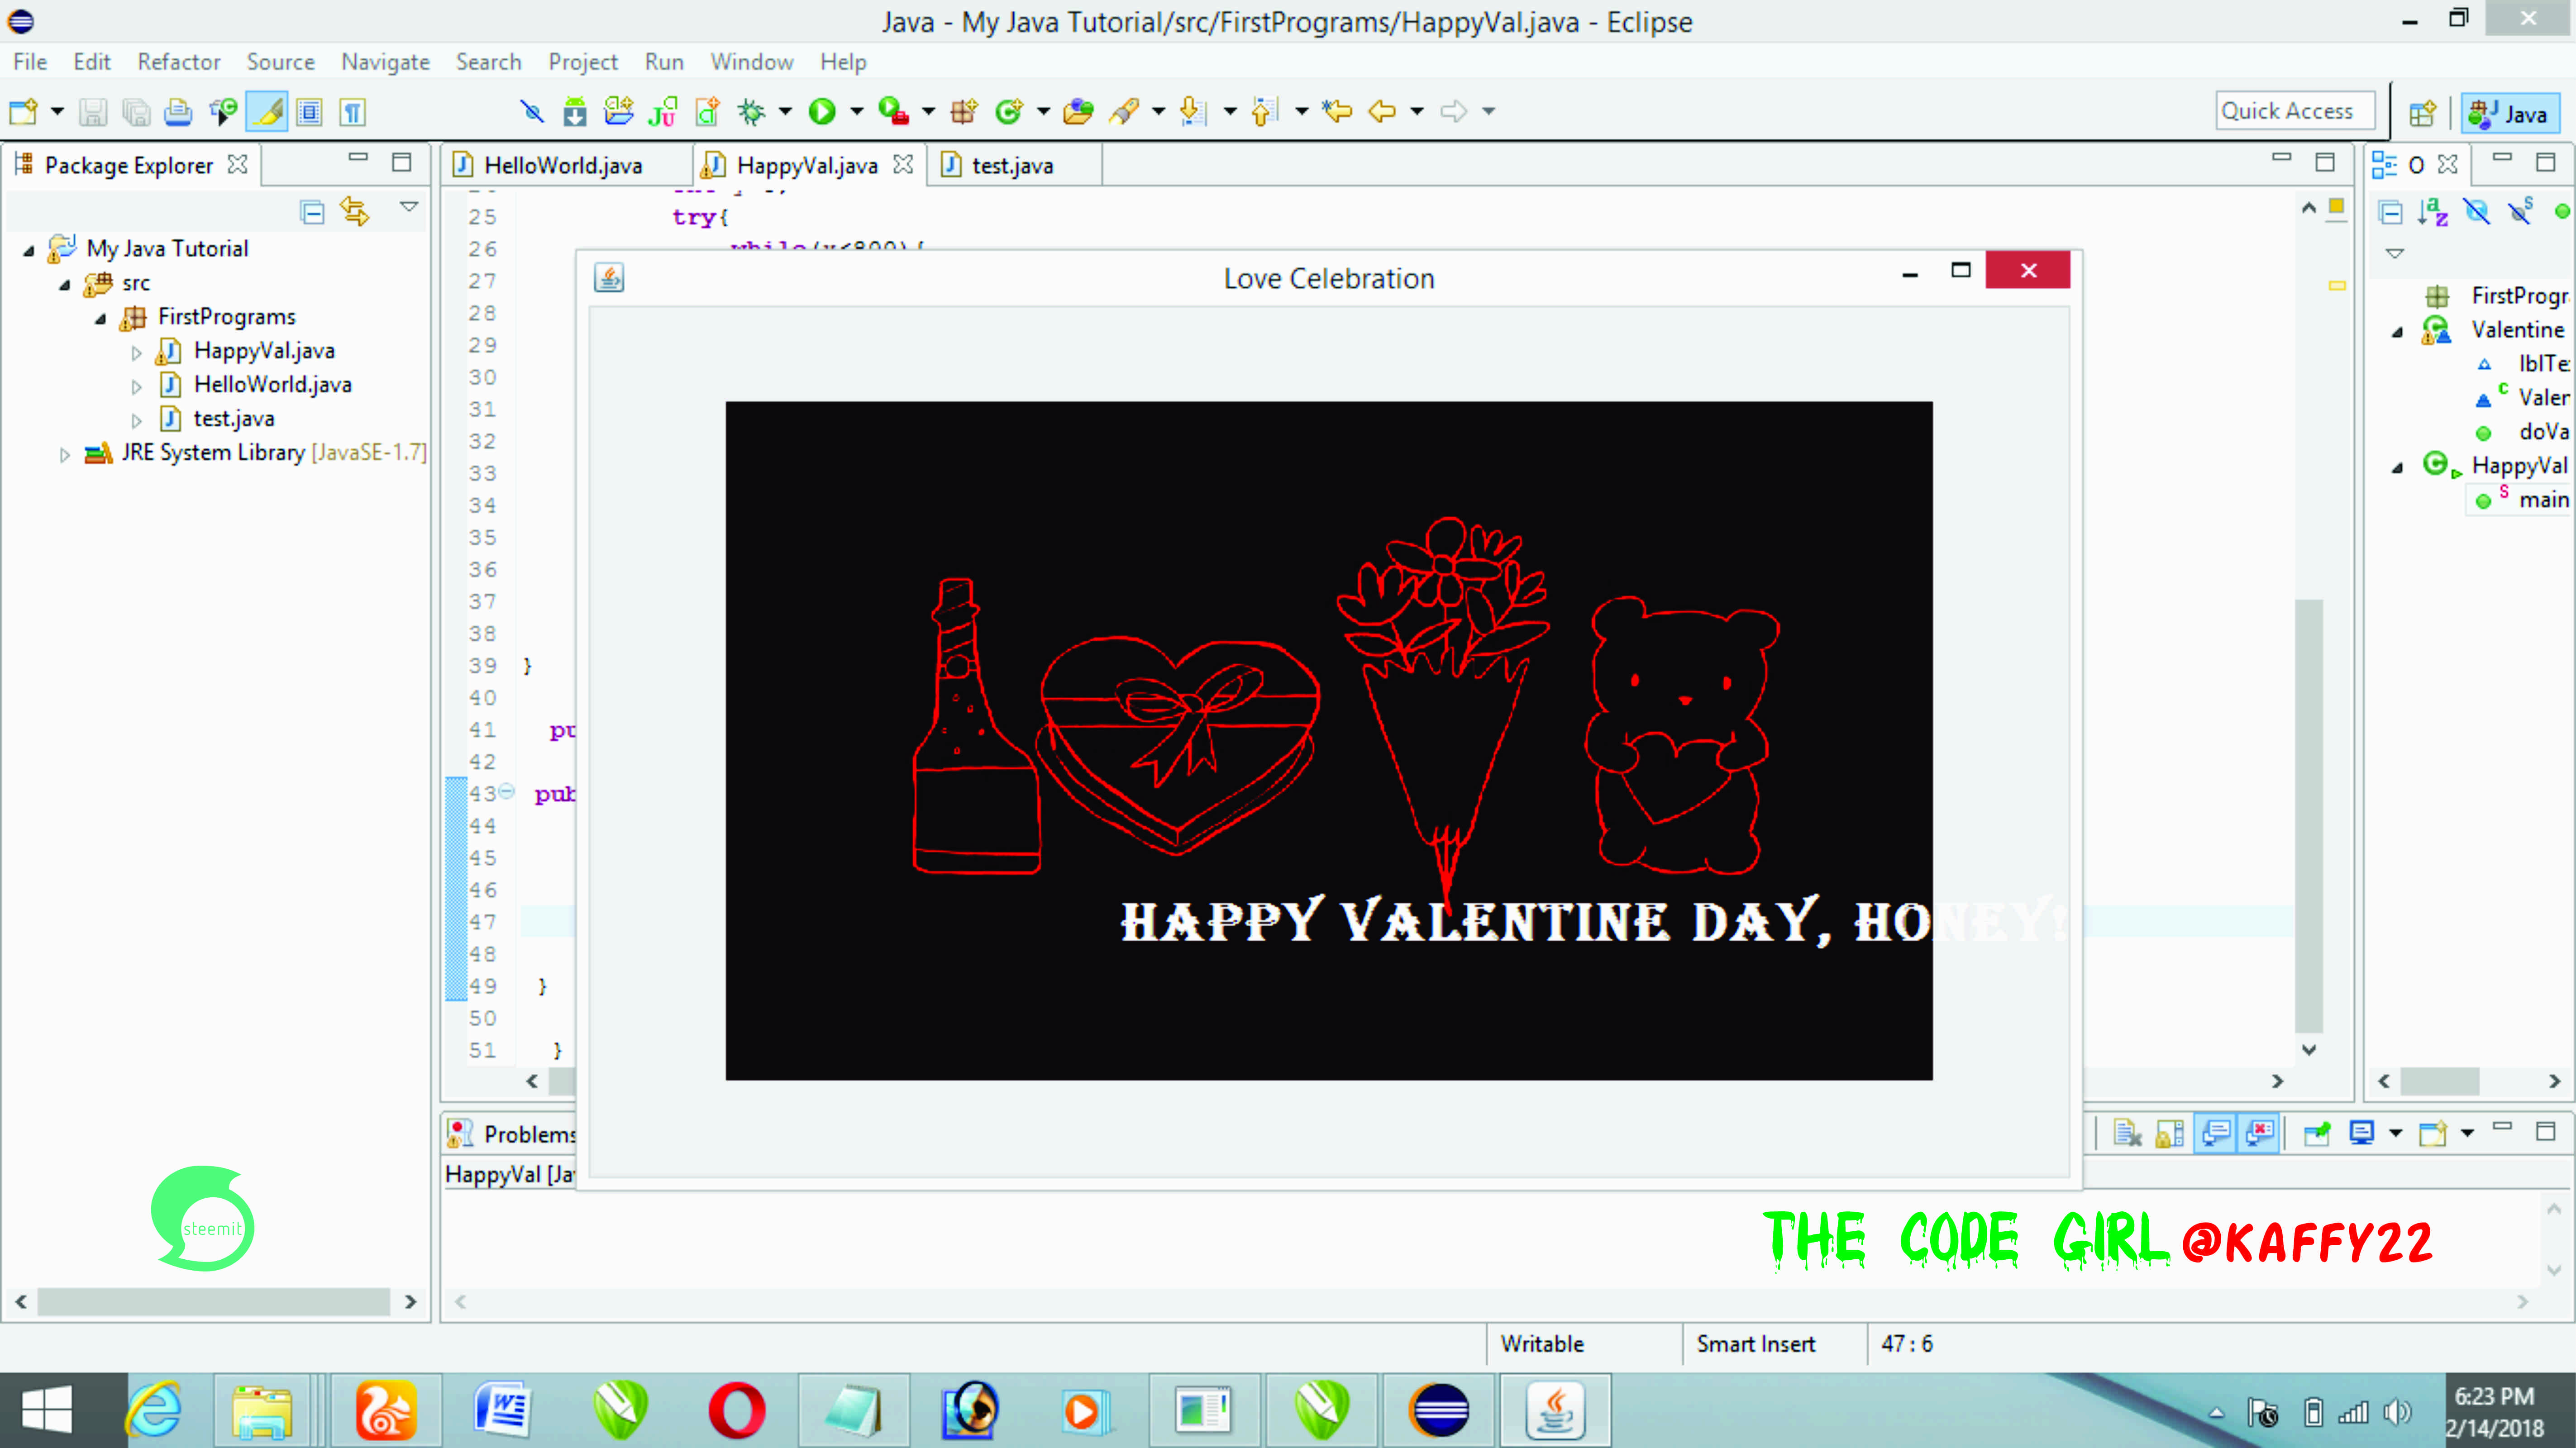Click the Android SDK Manager download icon
This screenshot has height=1448, width=2576.
575,111
